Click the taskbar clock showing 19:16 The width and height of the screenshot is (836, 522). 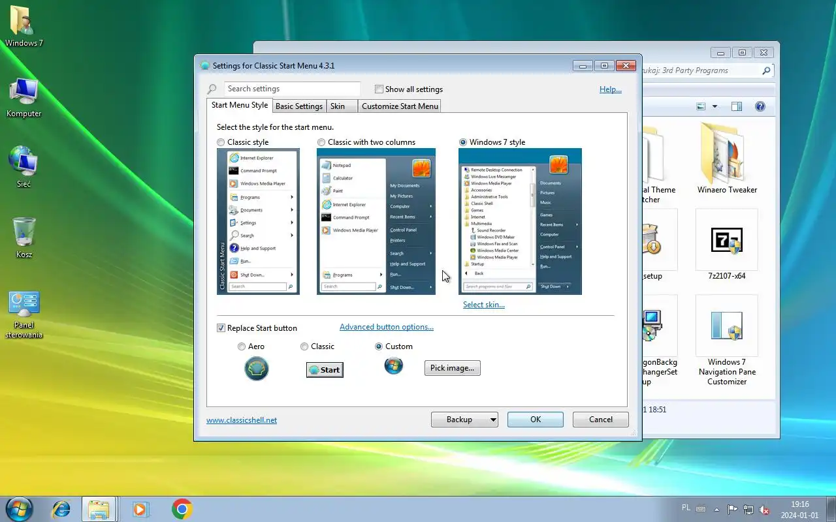coord(799,510)
